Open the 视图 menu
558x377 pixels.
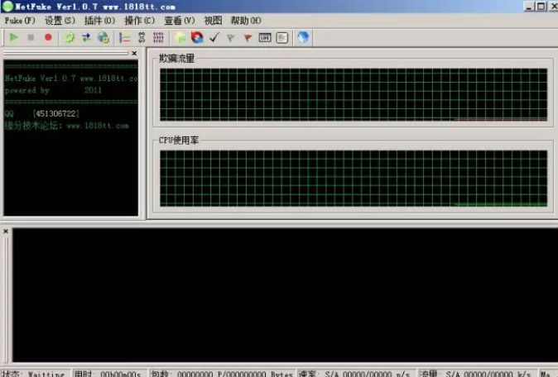point(213,21)
